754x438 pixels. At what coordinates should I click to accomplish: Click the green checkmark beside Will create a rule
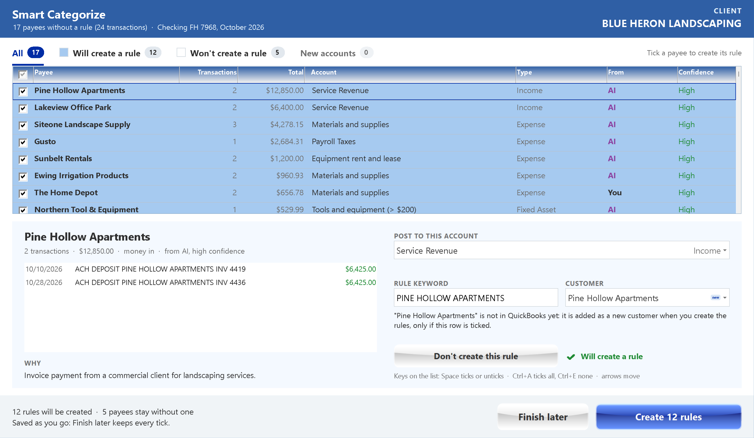571,357
